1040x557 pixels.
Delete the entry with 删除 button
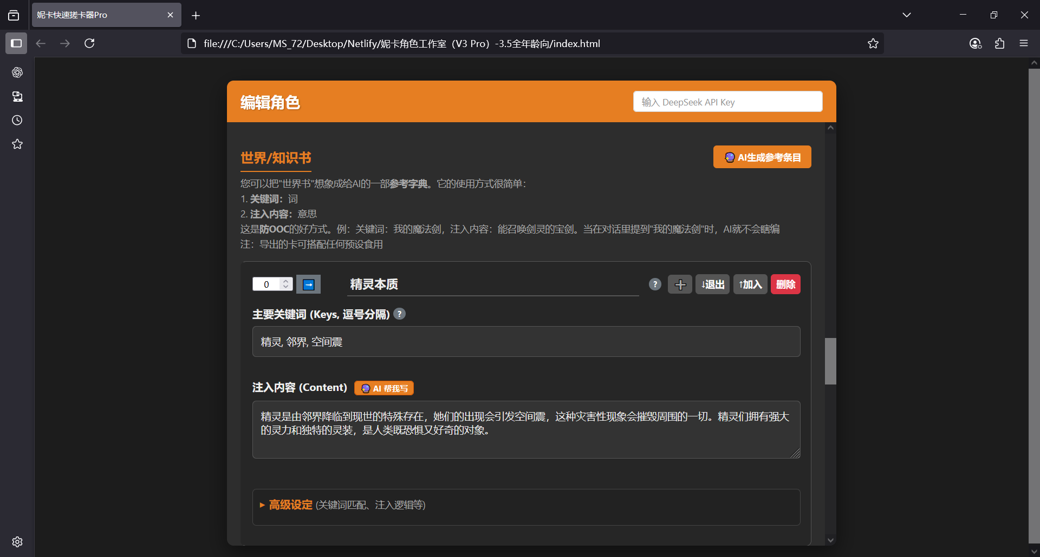point(785,284)
